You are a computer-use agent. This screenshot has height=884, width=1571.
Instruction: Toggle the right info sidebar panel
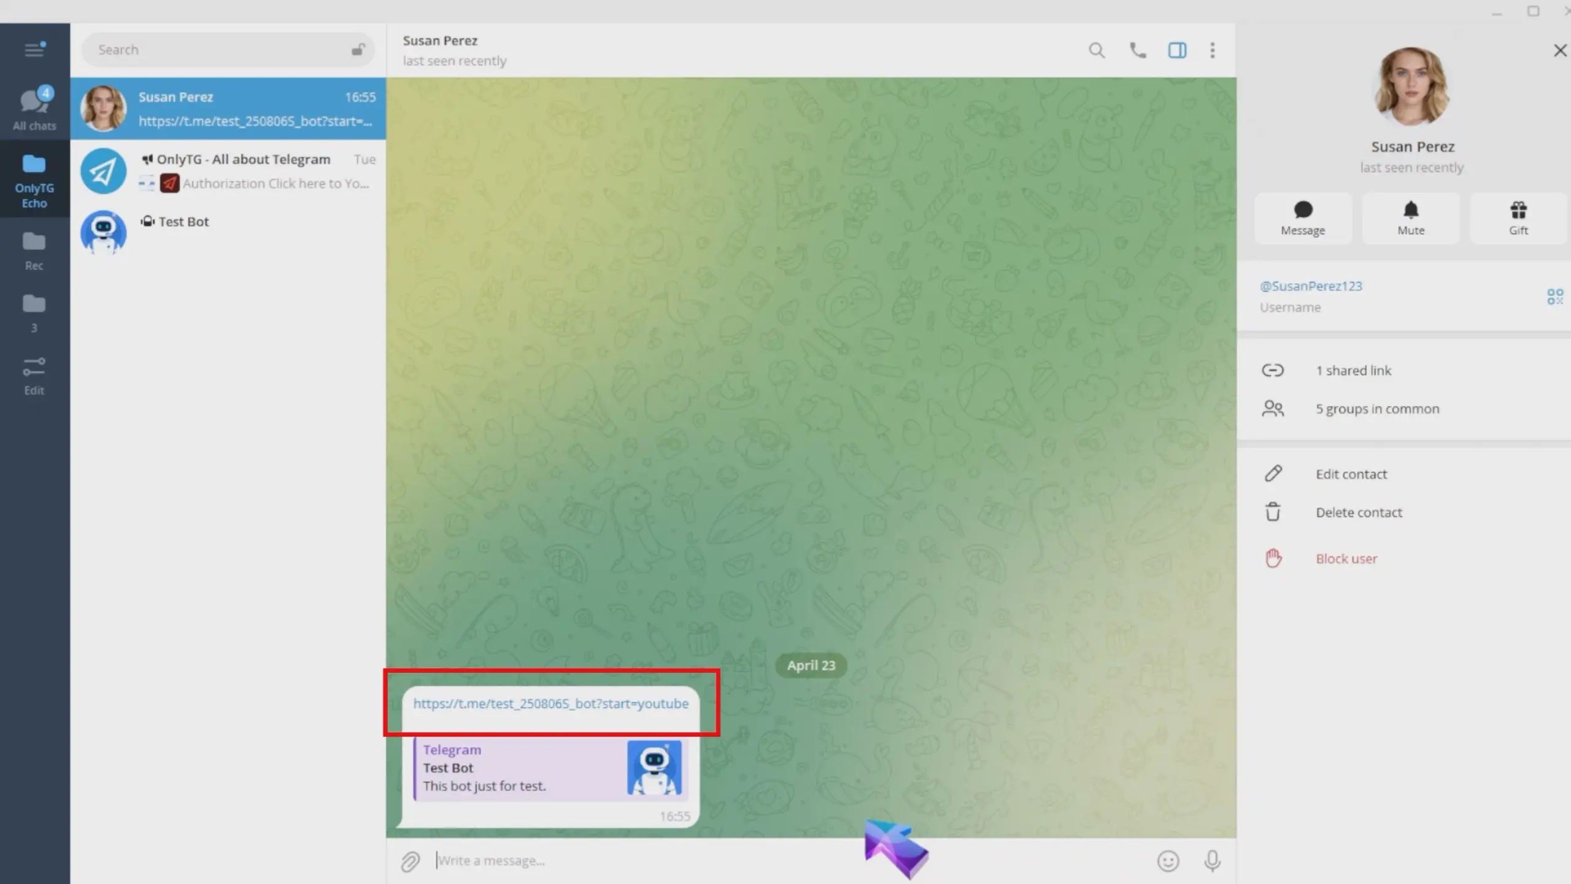(1177, 50)
